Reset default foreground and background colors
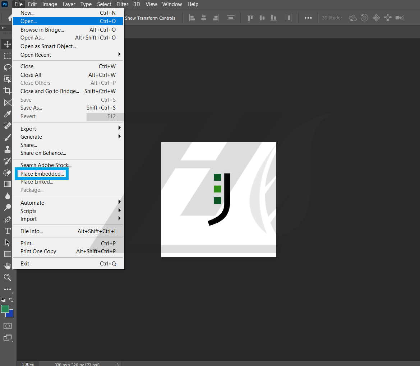The height and width of the screenshot is (366, 420). pos(3,300)
